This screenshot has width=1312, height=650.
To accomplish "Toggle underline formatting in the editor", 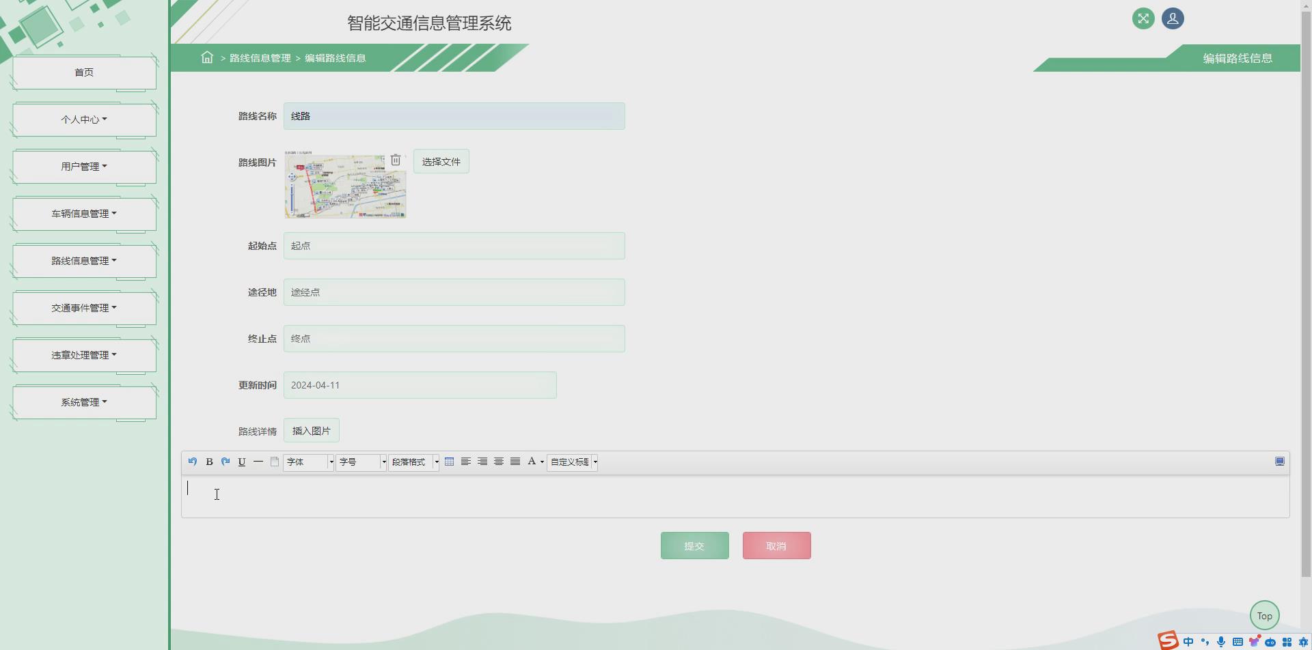I will (242, 462).
